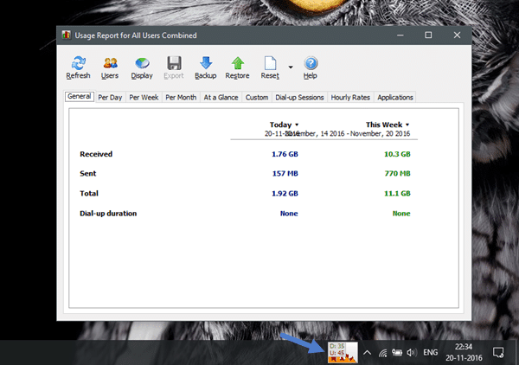The image size is (519, 365).
Task: Open the Users toolbar icon
Action: (110, 63)
